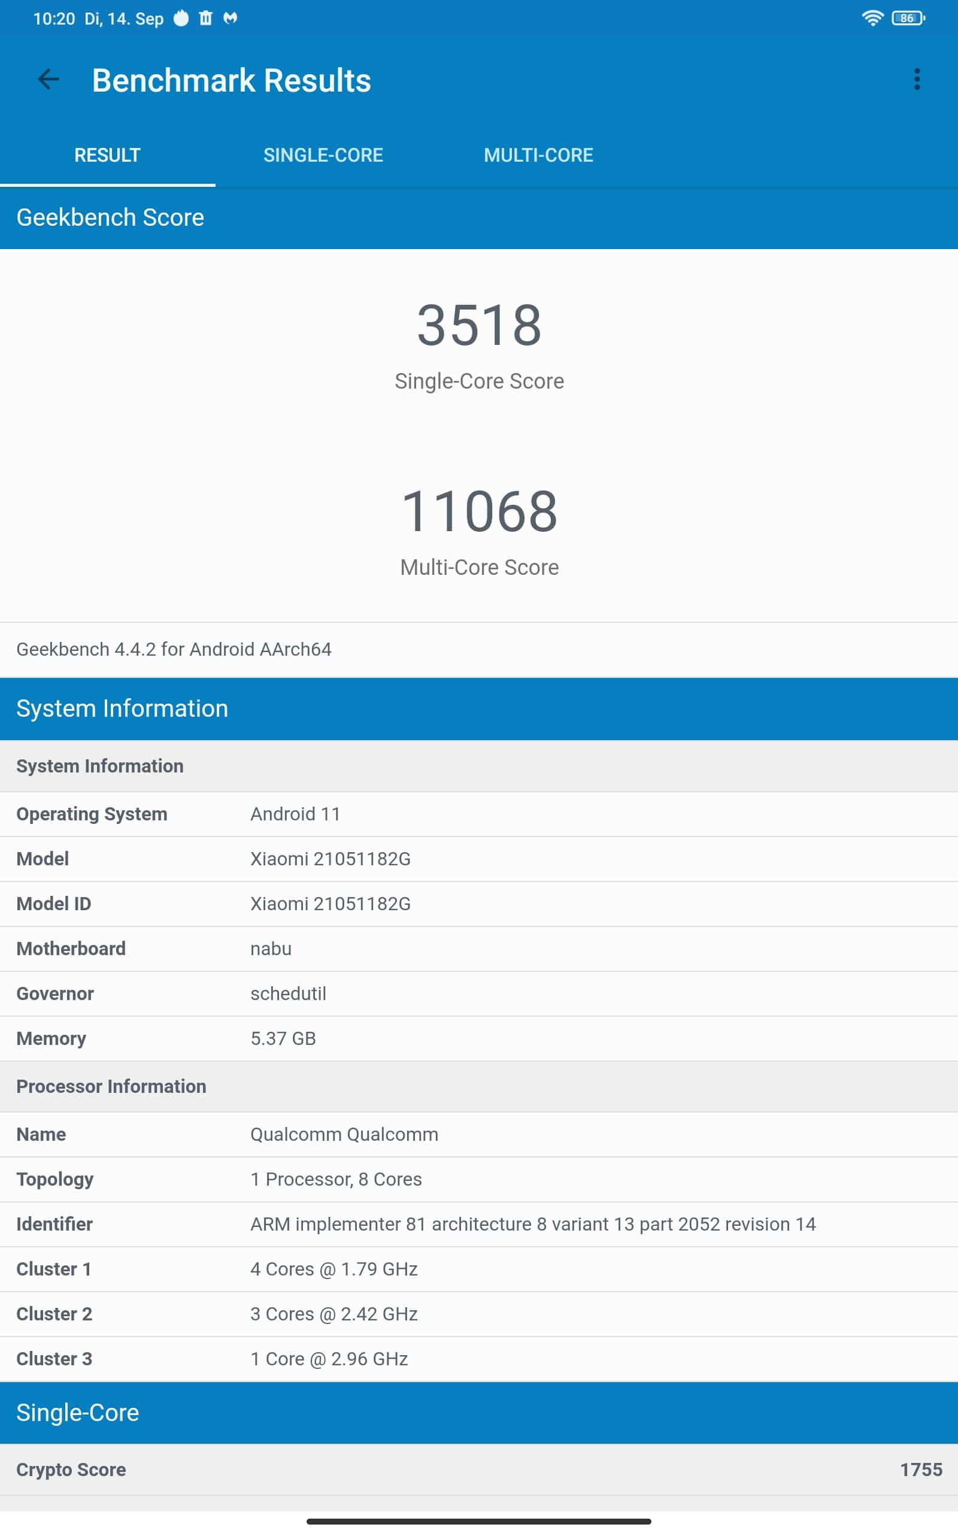Tap the Governor value 'schedutil'
The width and height of the screenshot is (958, 1533).
click(288, 994)
